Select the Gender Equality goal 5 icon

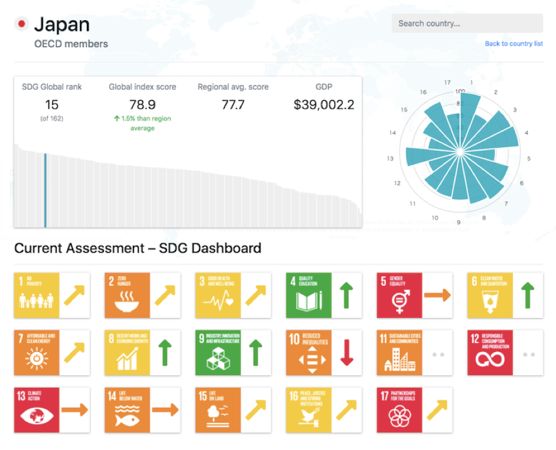pyautogui.click(x=399, y=295)
